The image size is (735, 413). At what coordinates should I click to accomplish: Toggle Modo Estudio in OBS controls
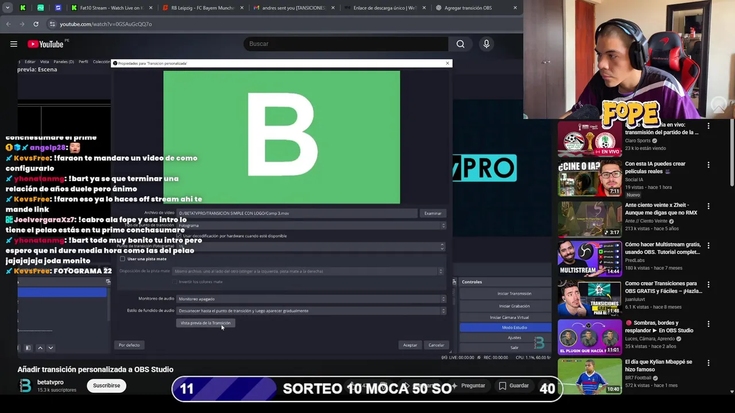(x=505, y=328)
